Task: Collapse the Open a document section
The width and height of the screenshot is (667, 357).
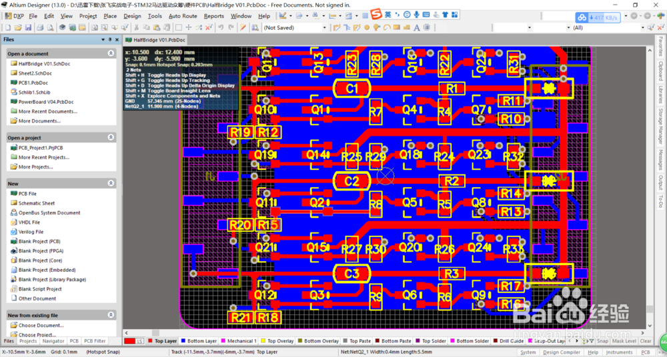Action: (x=111, y=53)
